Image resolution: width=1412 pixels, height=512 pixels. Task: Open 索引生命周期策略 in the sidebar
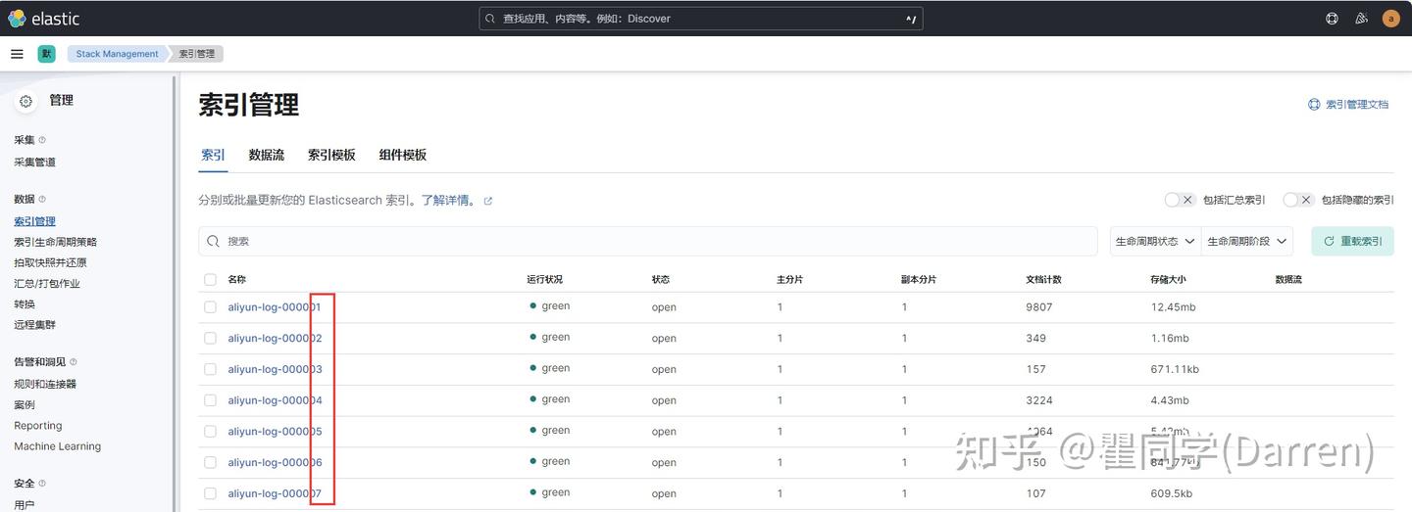pos(56,242)
